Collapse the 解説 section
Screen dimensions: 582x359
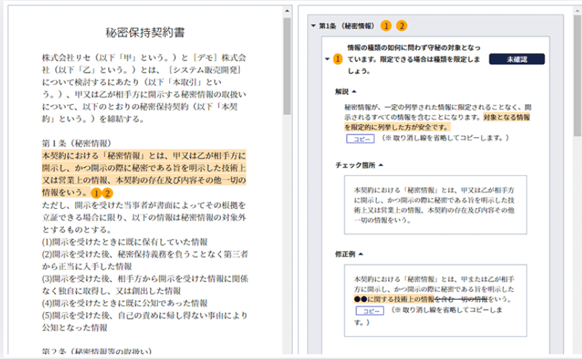tap(354, 90)
